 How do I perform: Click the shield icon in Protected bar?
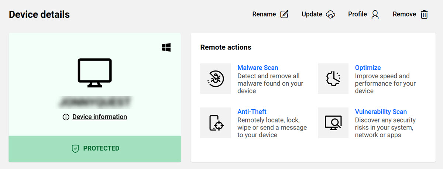(x=75, y=148)
